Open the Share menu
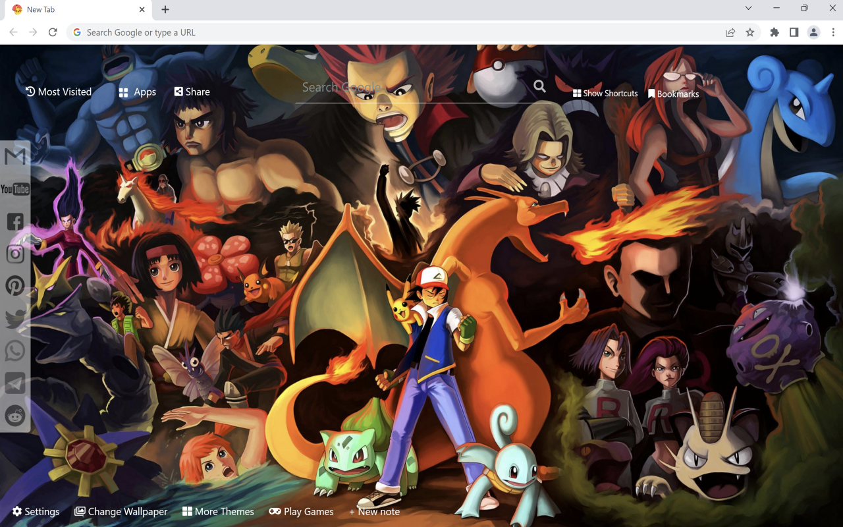Image resolution: width=843 pixels, height=527 pixels. [192, 92]
